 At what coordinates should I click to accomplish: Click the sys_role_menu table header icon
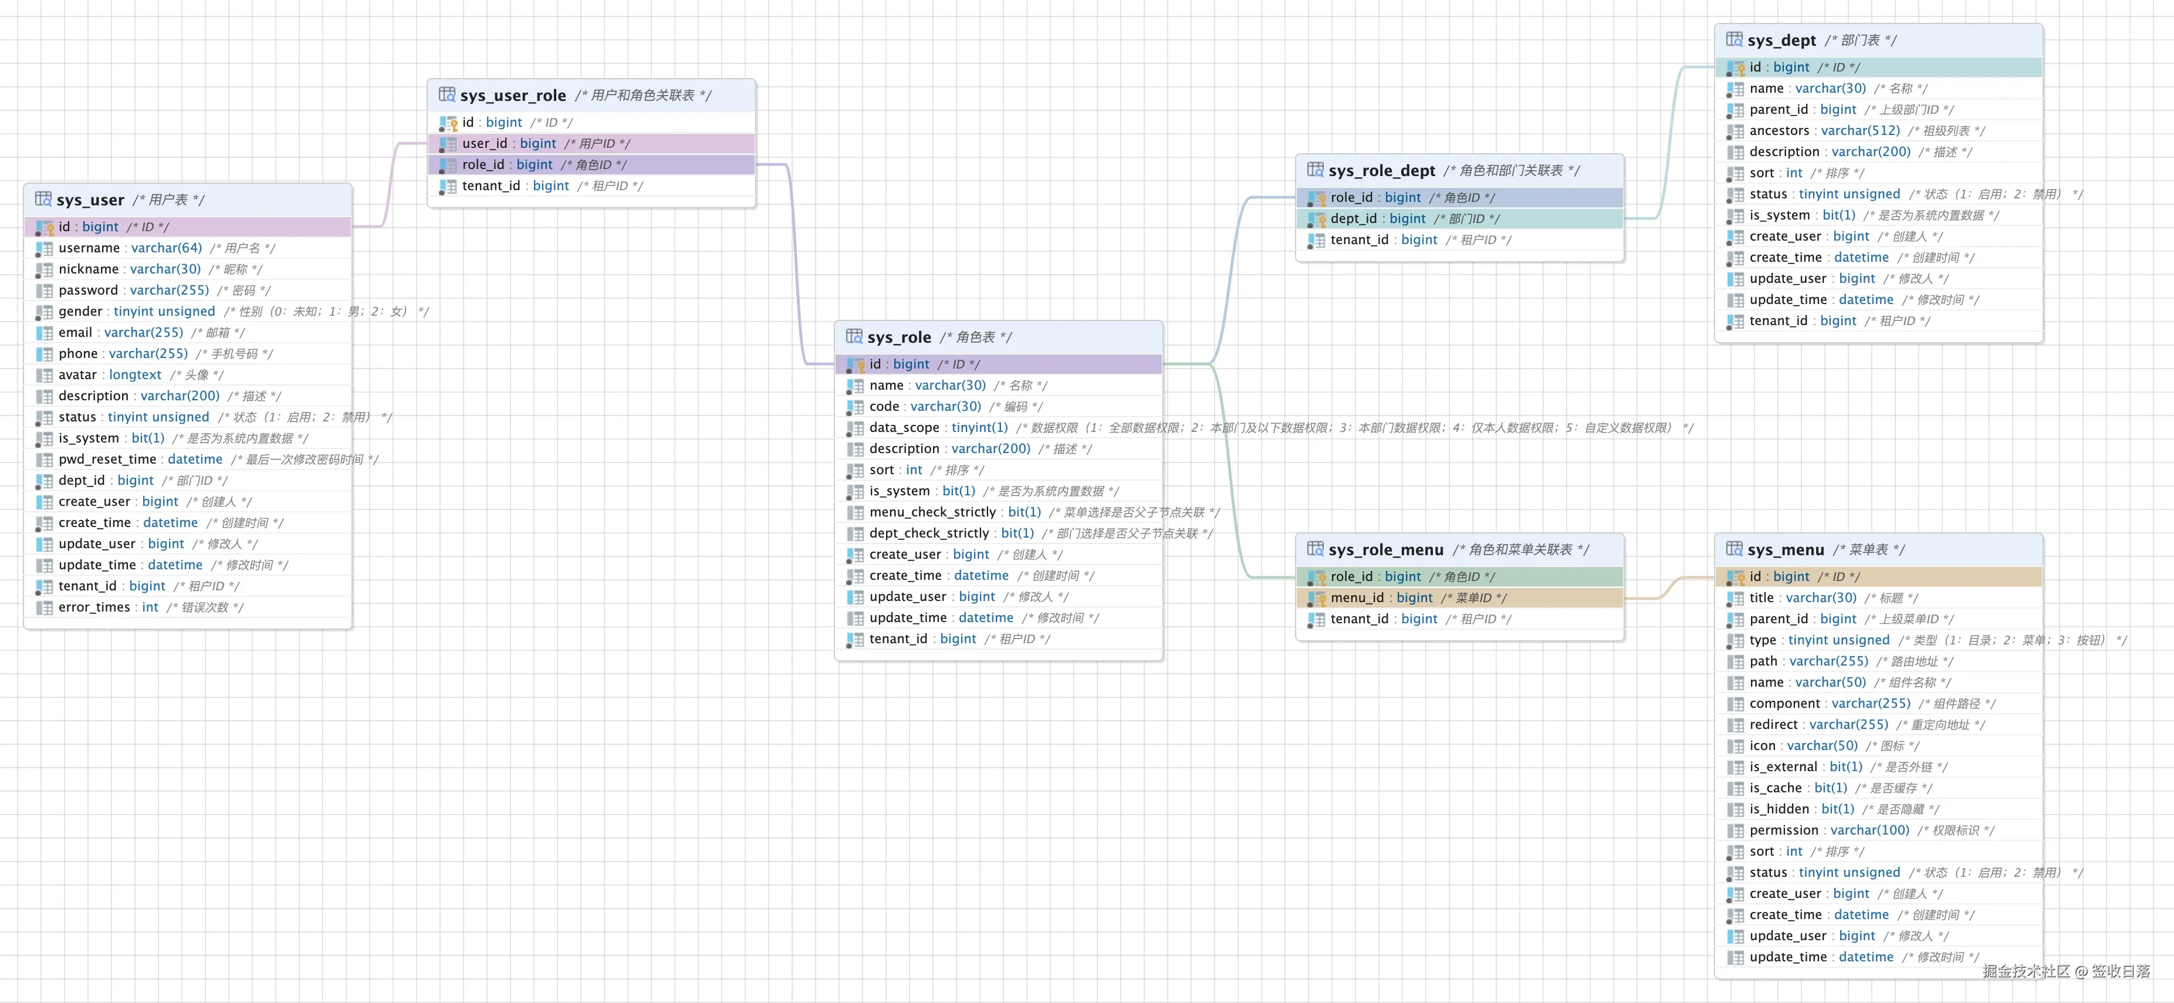click(1316, 549)
